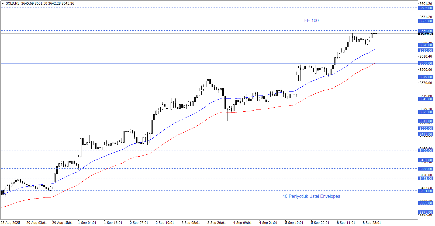Screen dimensions: 435x226
Task: Click the 29 Aug 15:01 time axis label
Action: pyautogui.click(x=62, y=223)
